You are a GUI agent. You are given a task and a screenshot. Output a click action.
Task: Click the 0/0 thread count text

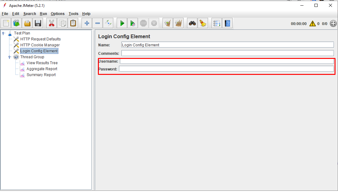(x=325, y=24)
